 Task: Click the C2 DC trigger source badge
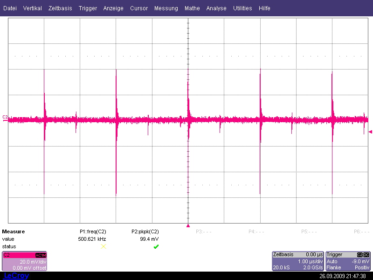pyautogui.click(x=363, y=255)
